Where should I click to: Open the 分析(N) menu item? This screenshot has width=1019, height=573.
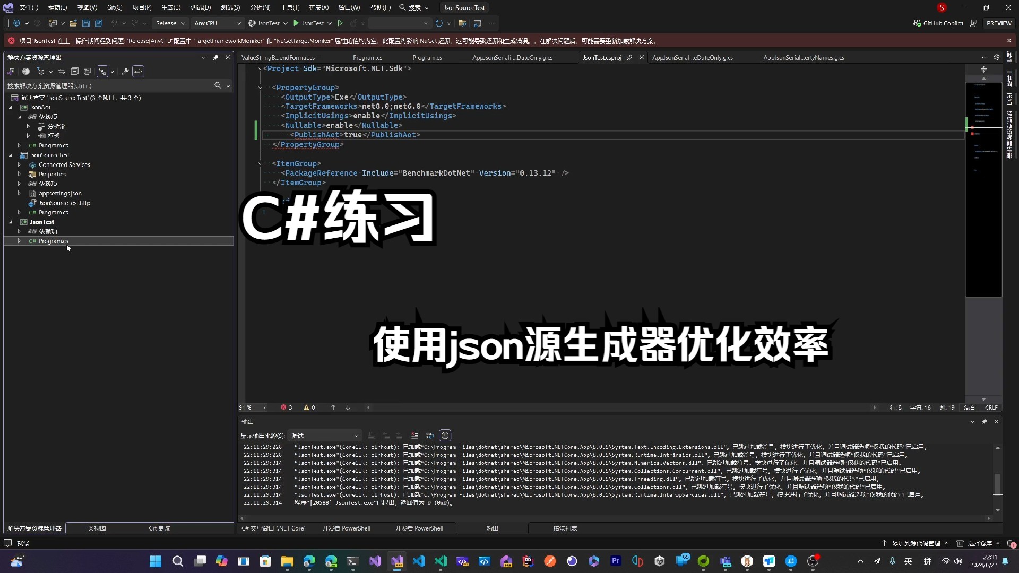259,7
